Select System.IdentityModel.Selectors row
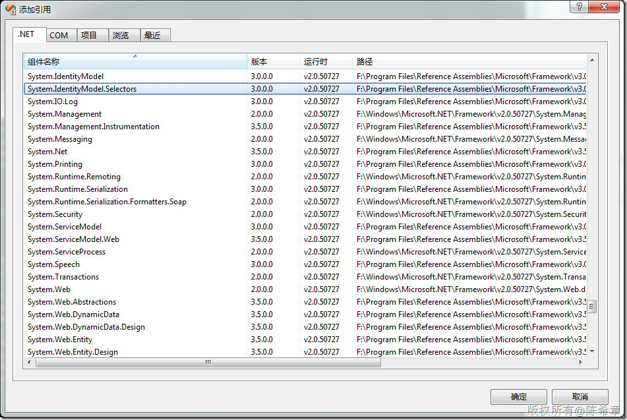 [x=305, y=89]
